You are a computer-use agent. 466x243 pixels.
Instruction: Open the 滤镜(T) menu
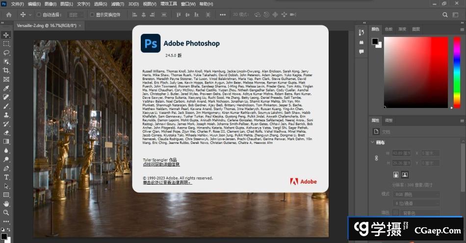point(116,3)
